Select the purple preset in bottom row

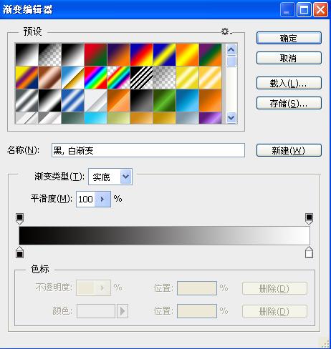(211, 118)
